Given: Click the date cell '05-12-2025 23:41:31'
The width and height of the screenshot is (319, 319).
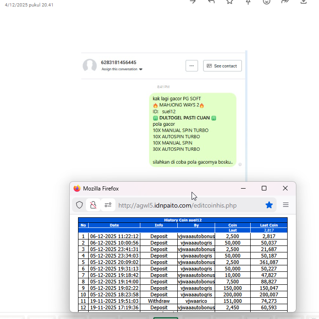Looking at the screenshot, I should coord(114,249).
